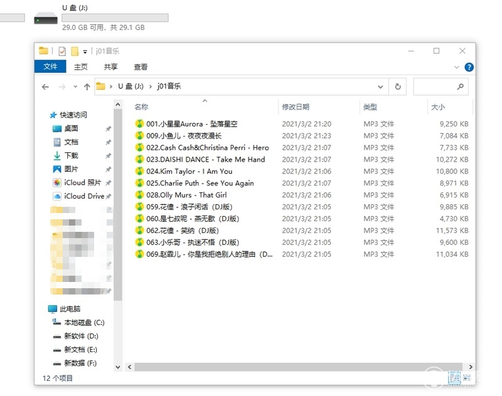This screenshot has width=502, height=396.
Task: Open the Customize Quick Access Toolbar dropdown
Action: [x=85, y=52]
